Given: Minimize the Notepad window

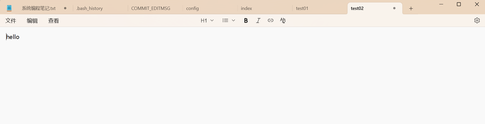Looking at the screenshot, I should coord(441,4).
